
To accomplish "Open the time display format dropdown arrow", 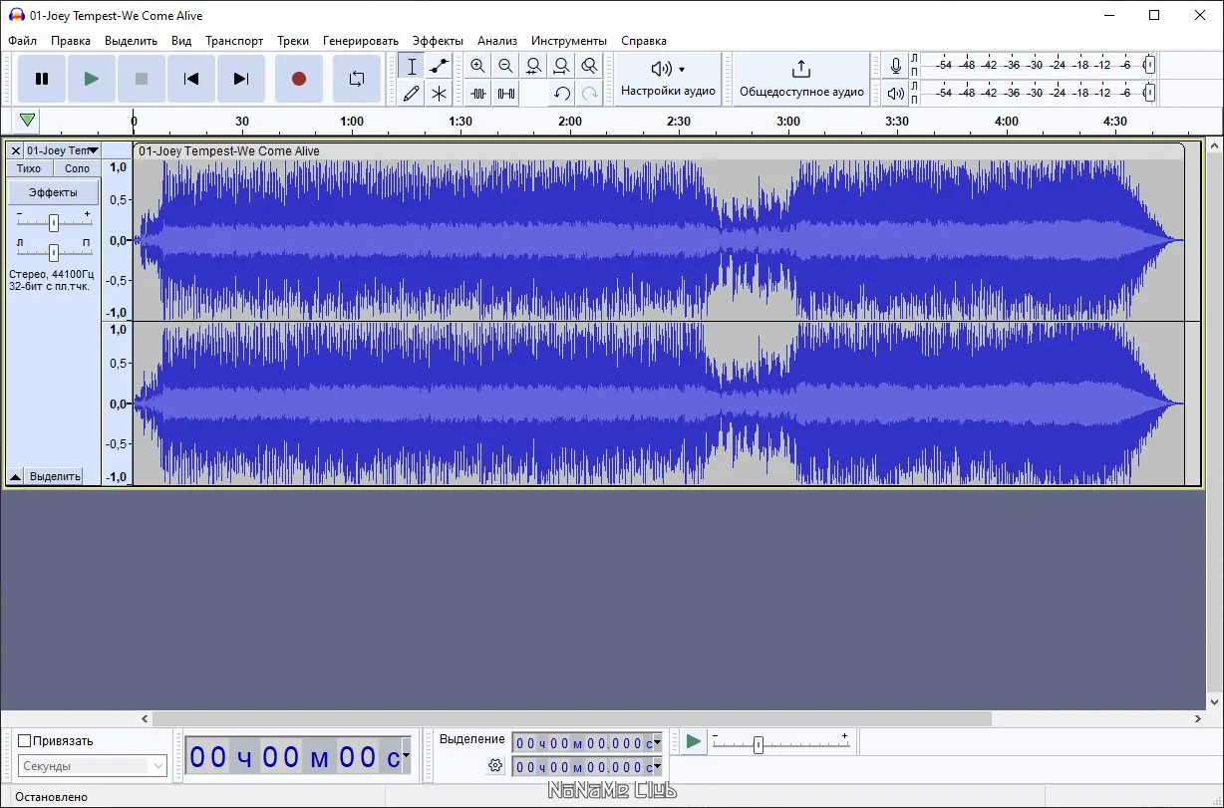I will click(406, 757).
